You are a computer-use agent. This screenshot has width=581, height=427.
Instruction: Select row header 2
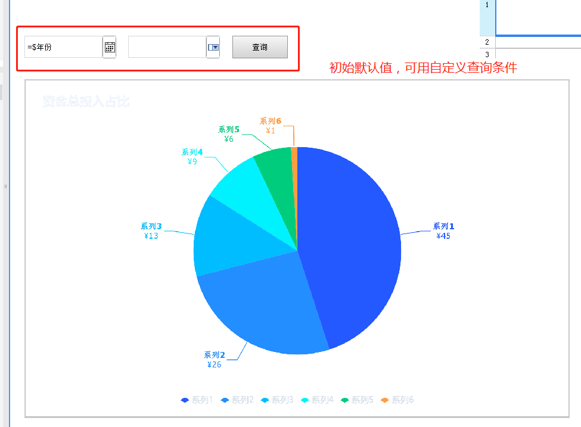[x=487, y=42]
